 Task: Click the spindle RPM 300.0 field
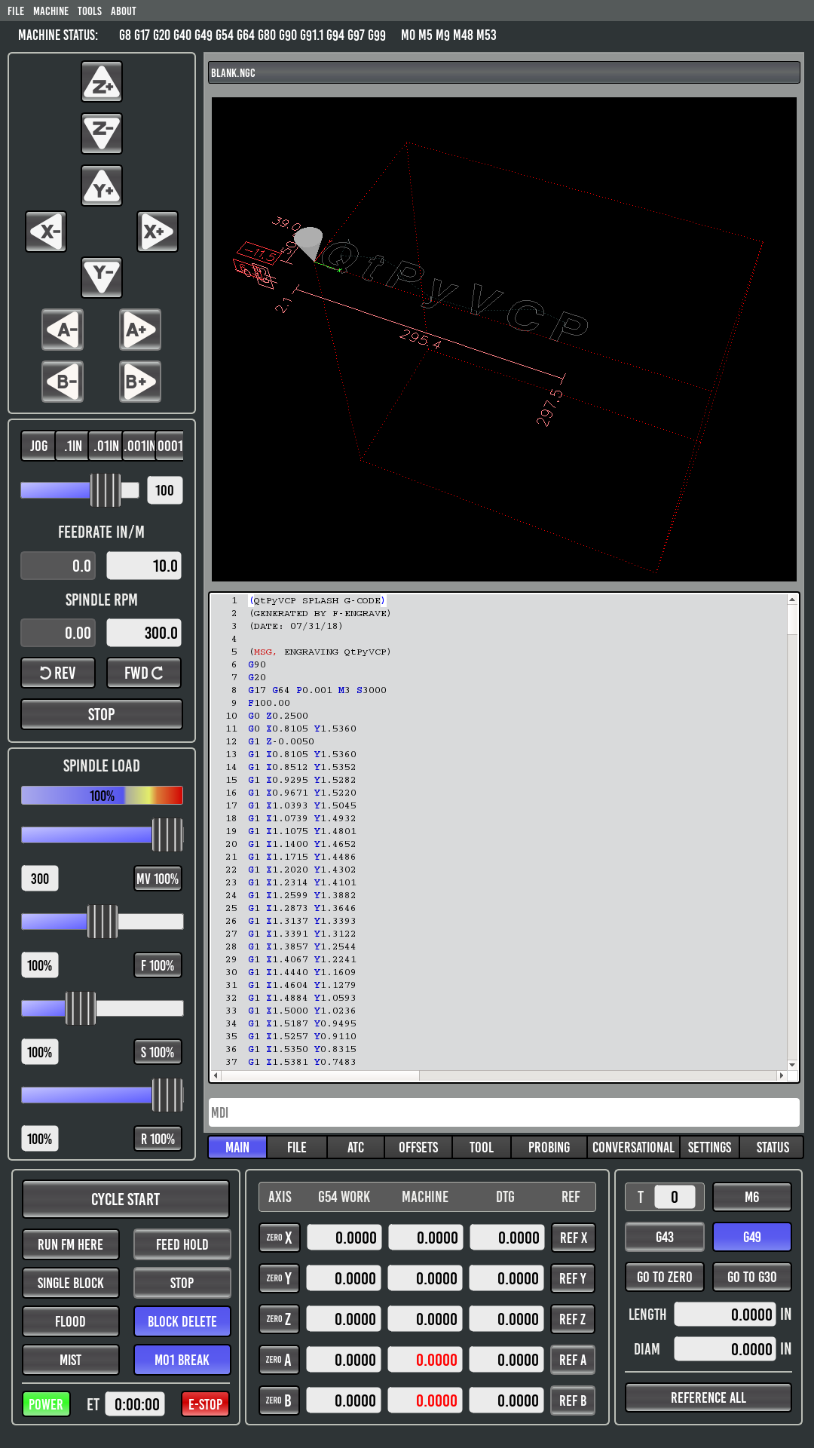click(x=144, y=633)
